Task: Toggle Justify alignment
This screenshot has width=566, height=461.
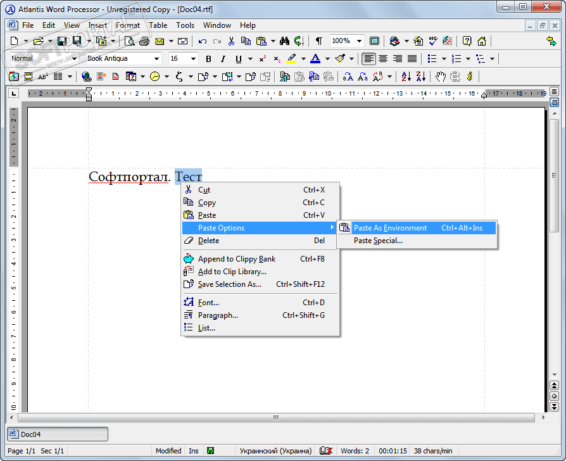Action: (x=412, y=59)
